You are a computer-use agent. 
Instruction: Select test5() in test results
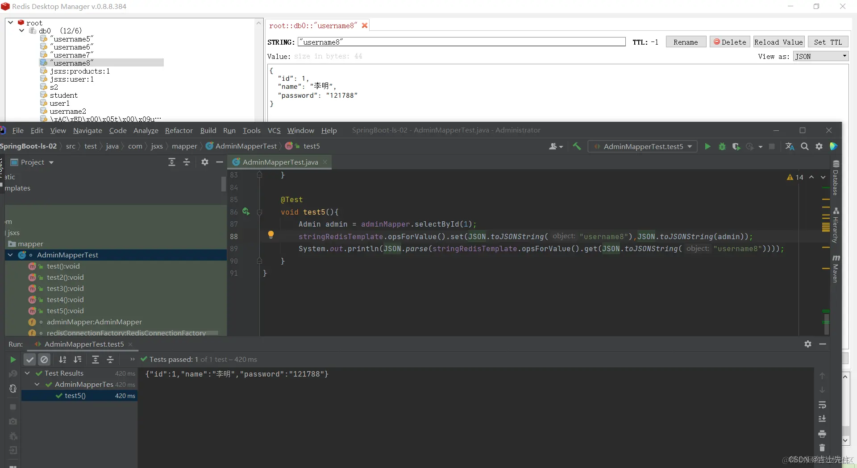click(75, 395)
